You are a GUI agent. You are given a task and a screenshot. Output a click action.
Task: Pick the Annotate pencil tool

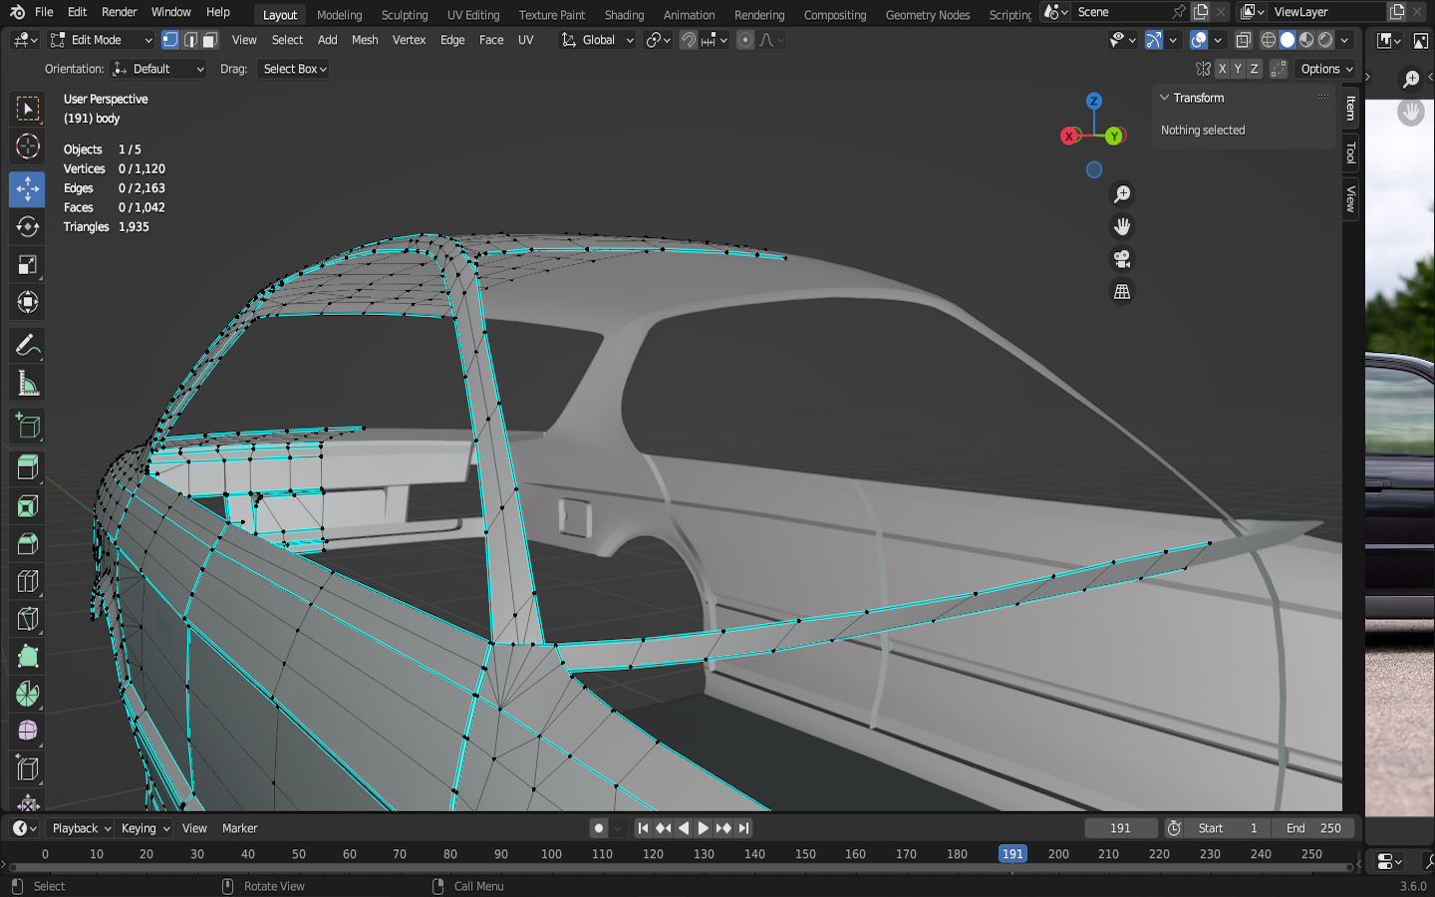click(28, 346)
